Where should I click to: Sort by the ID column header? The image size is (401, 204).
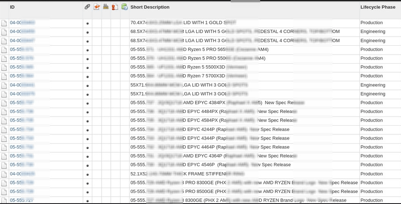click(x=12, y=7)
